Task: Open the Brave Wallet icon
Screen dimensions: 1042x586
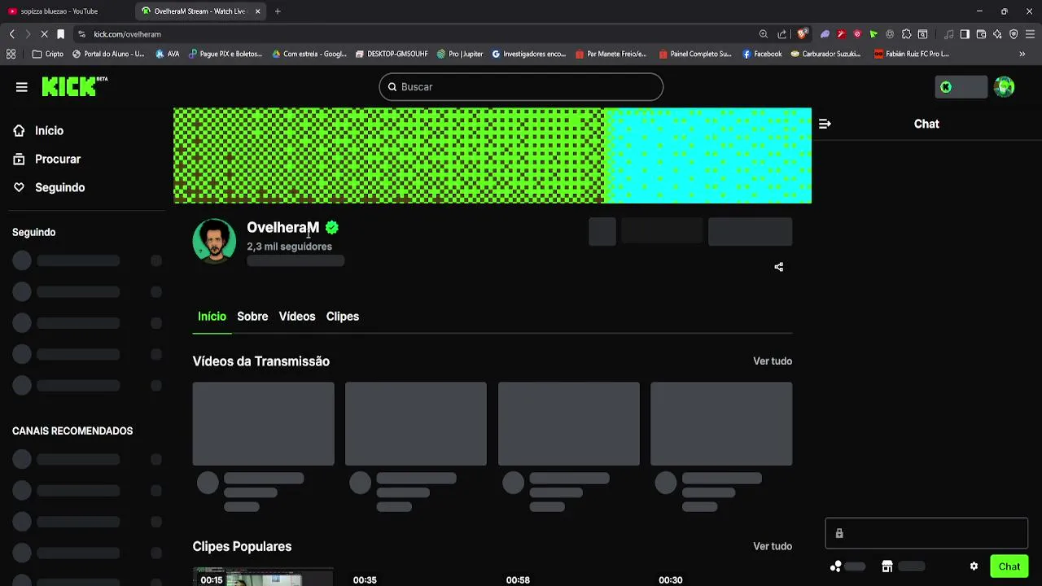Action: pos(981,34)
